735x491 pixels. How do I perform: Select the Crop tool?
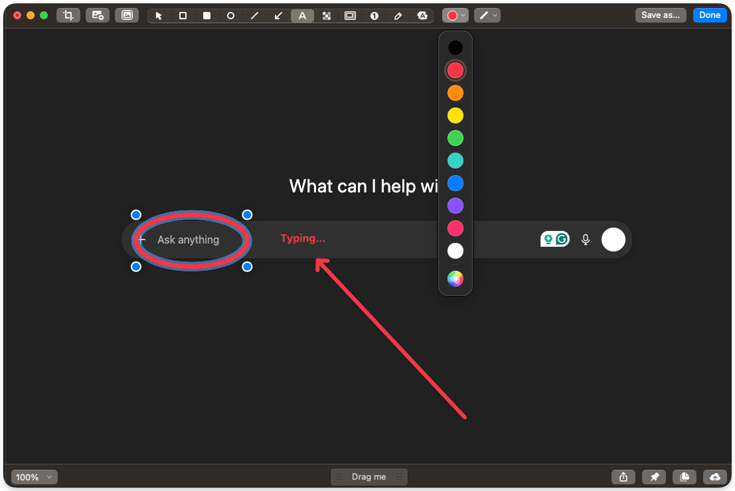(68, 15)
